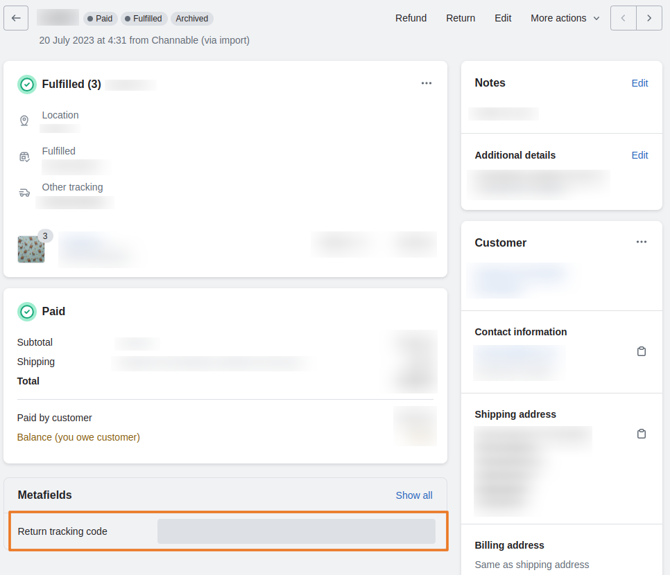670x575 pixels.
Task: Click the Archived status badge
Action: tap(192, 19)
